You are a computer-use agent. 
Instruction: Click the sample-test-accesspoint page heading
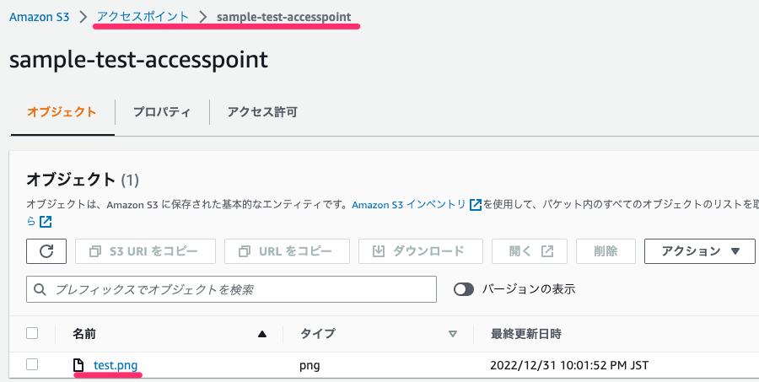pos(138,60)
